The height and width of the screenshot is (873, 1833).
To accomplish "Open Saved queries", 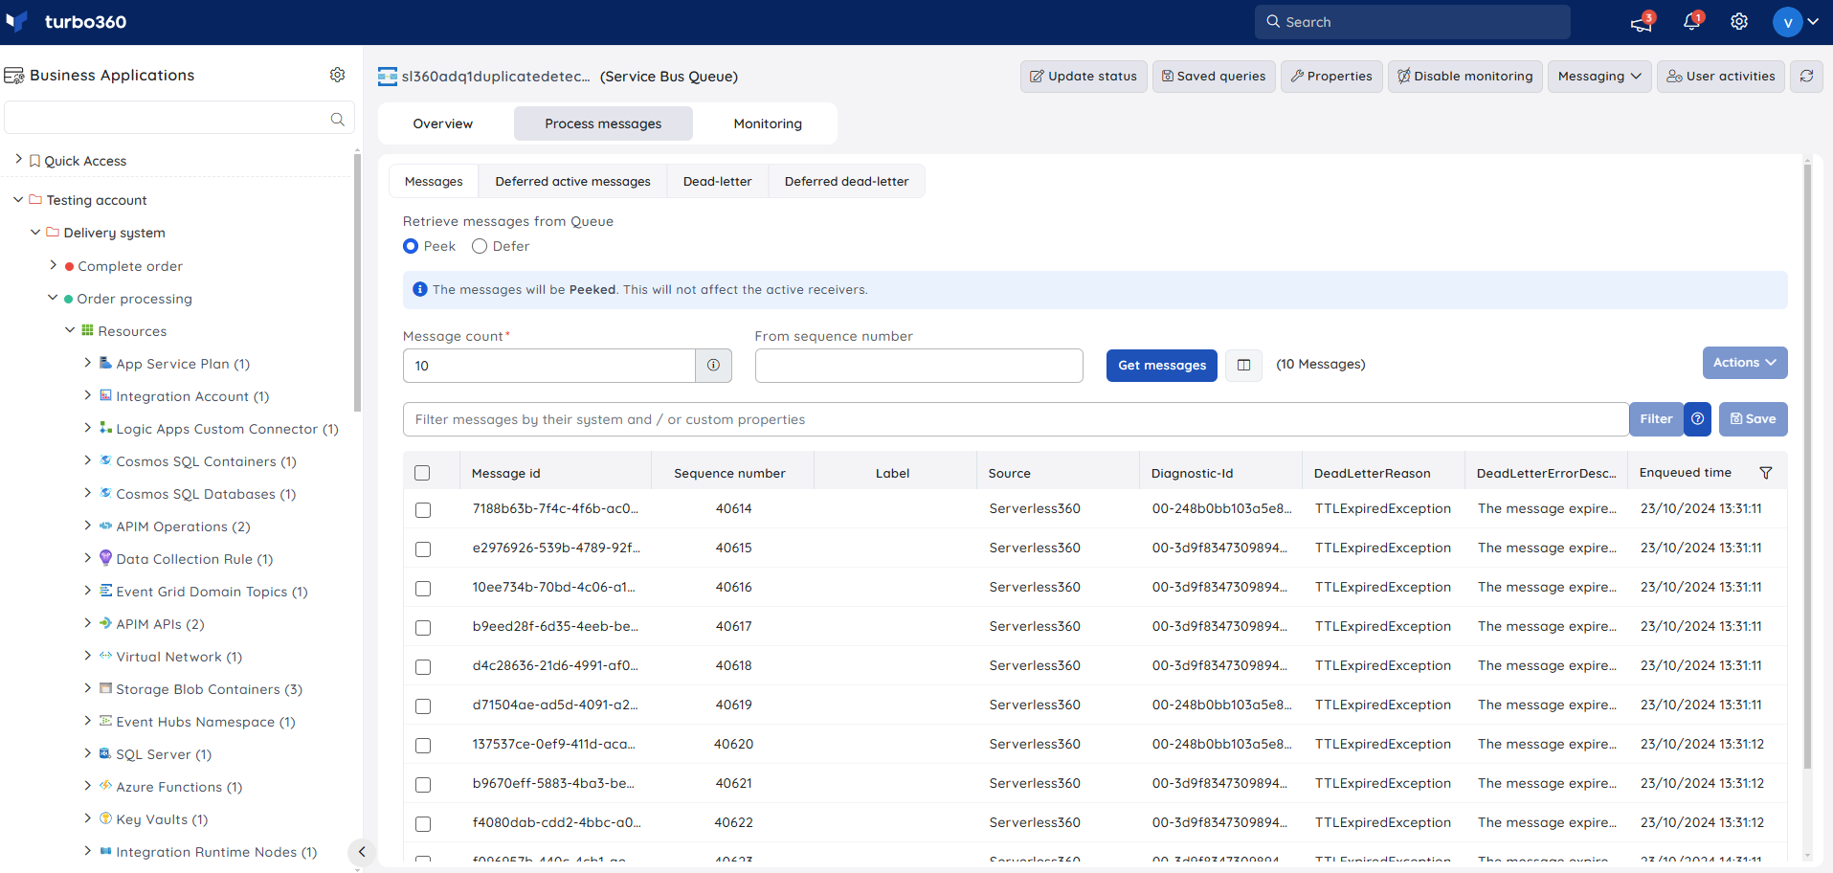I will coord(1214,76).
